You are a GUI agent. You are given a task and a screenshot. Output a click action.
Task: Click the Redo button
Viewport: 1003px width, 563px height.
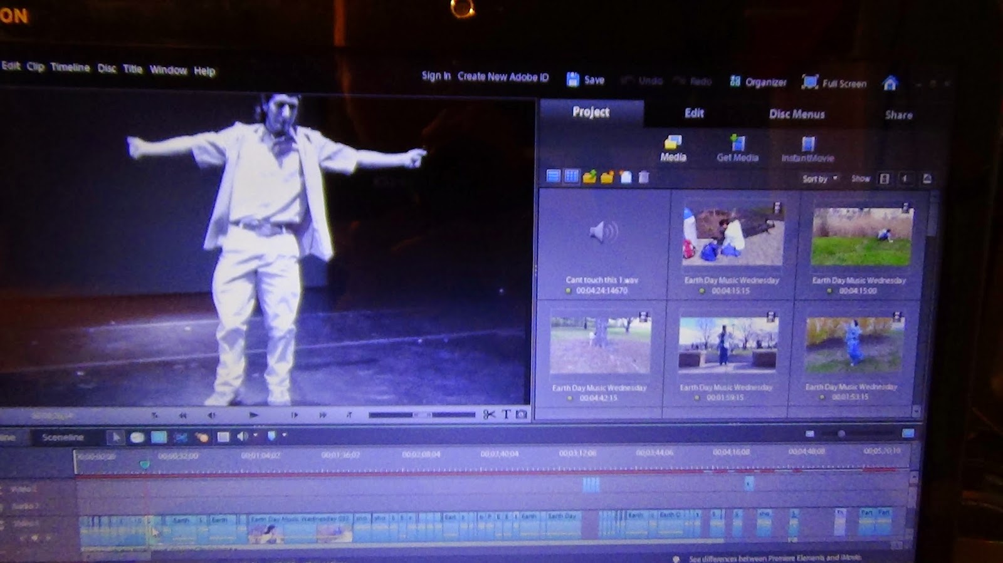click(x=693, y=81)
